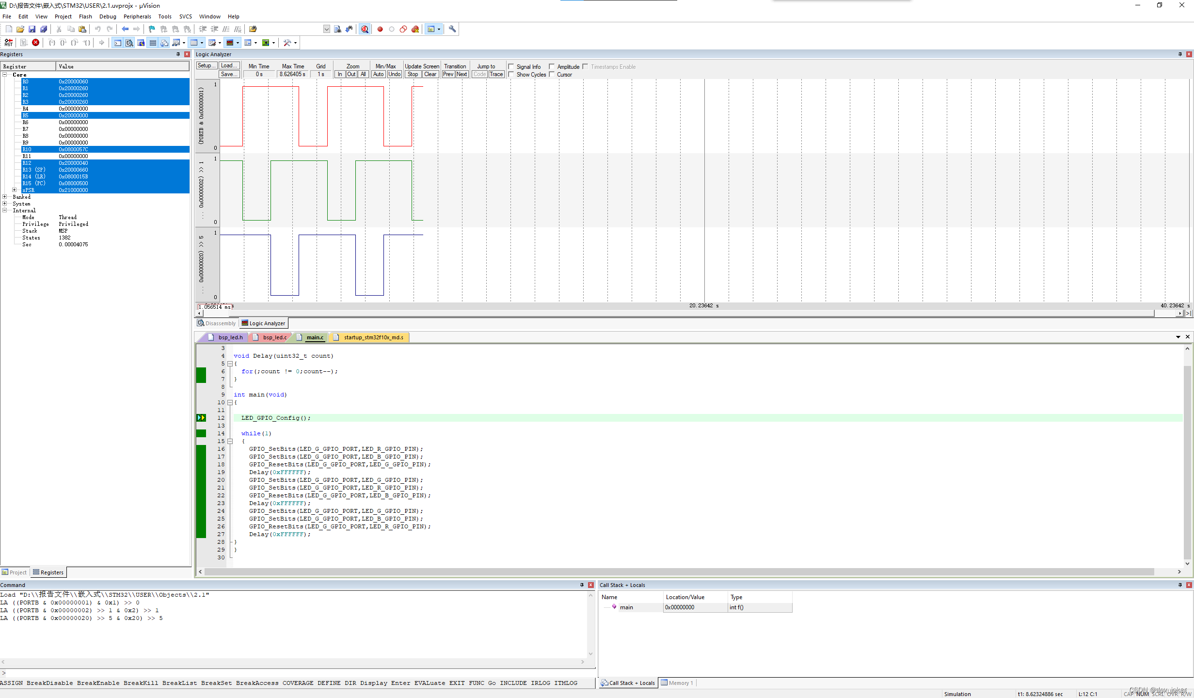
Task: Jump to the Next transition
Action: point(462,74)
